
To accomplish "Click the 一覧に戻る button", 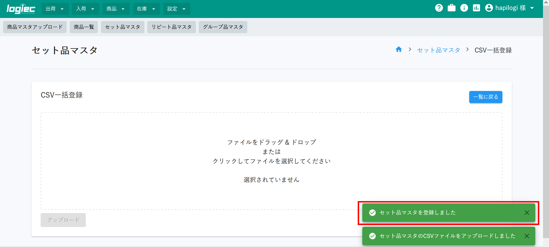I will (x=486, y=97).
